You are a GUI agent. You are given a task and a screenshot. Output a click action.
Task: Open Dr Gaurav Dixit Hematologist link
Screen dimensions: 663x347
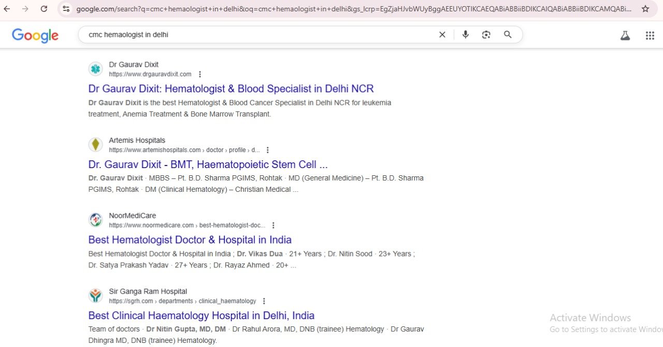[x=230, y=89]
